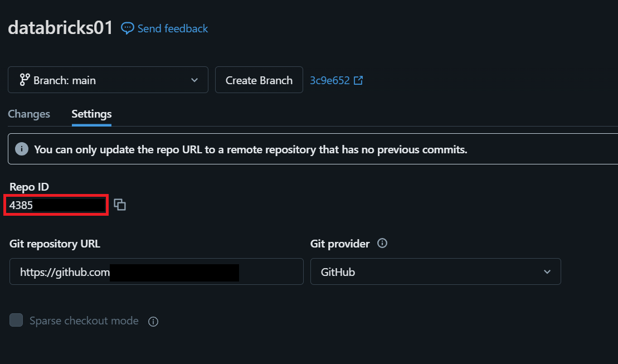
Task: Click the git branch icon
Action: point(25,80)
